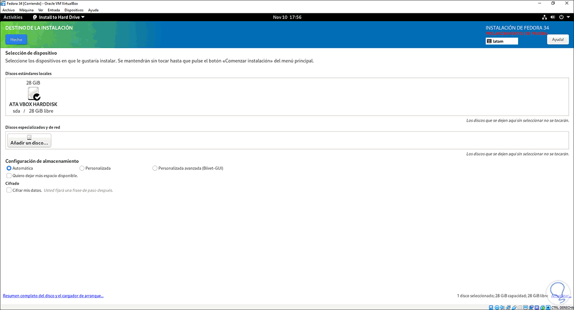Viewport: 574px width, 310px height.
Task: Open the Máquina menu
Action: click(x=26, y=10)
